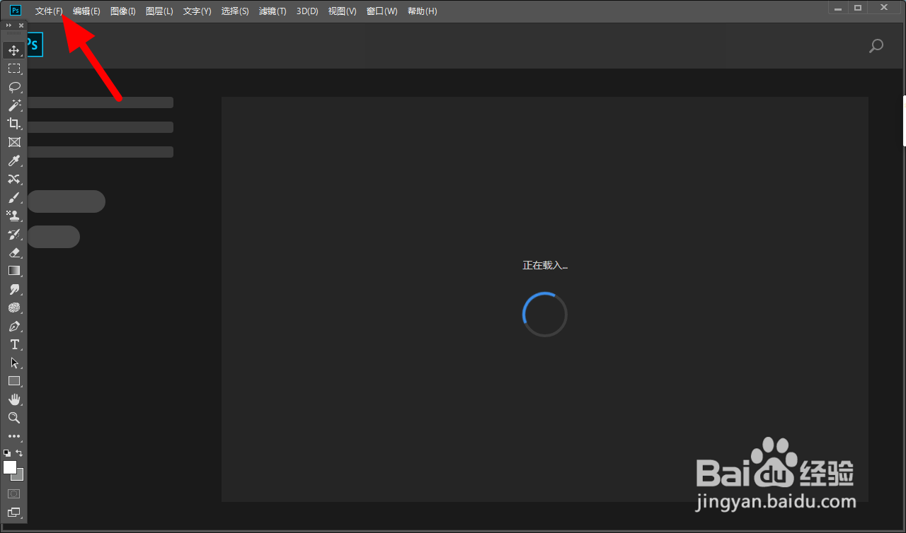The height and width of the screenshot is (533, 906).
Task: Close the Photoshop window
Action: coord(884,7)
